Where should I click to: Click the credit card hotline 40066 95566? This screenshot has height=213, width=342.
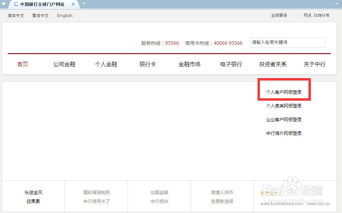coord(228,43)
